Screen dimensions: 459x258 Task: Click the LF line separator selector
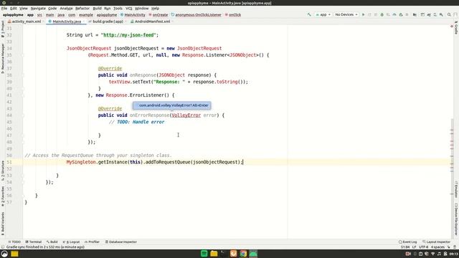414,247
